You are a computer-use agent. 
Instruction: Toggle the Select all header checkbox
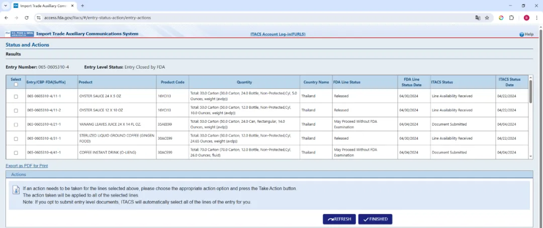click(16, 85)
